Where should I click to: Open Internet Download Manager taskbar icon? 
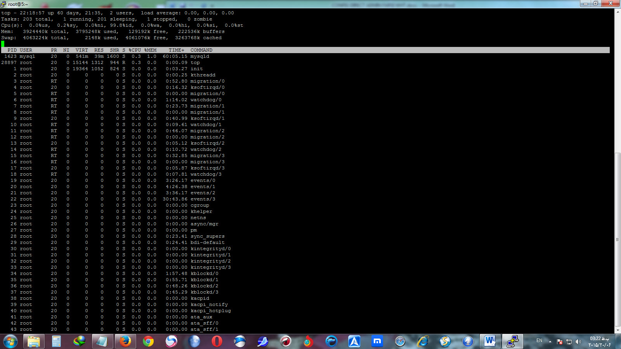click(x=79, y=342)
